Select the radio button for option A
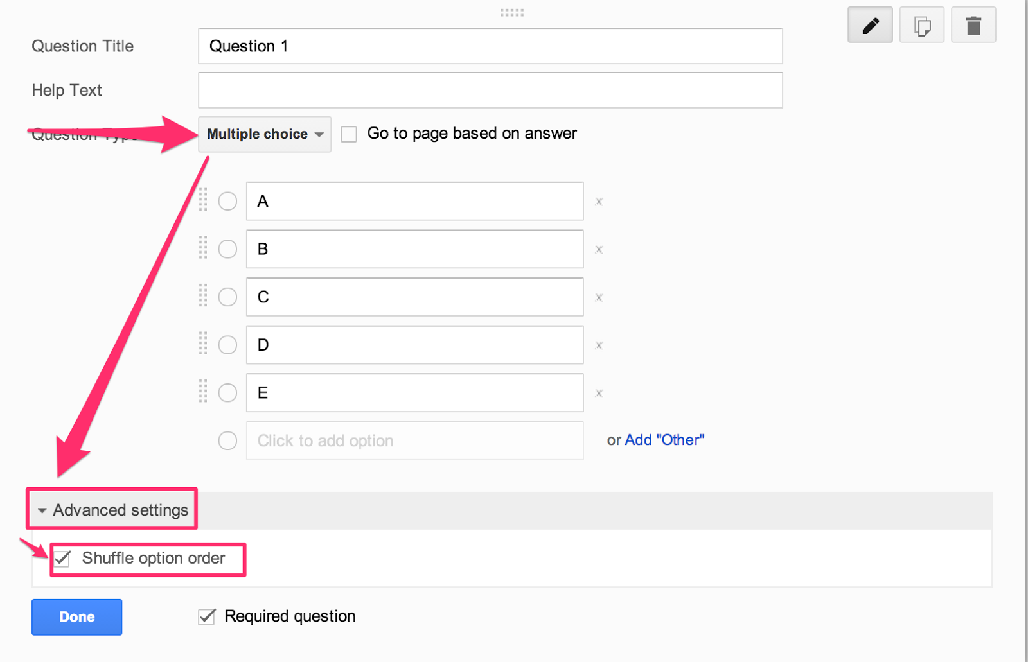 (x=227, y=201)
